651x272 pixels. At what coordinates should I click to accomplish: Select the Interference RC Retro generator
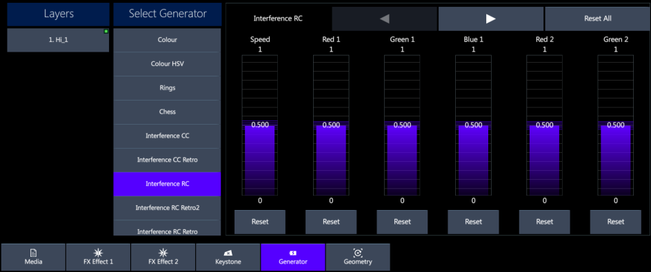coord(168,228)
